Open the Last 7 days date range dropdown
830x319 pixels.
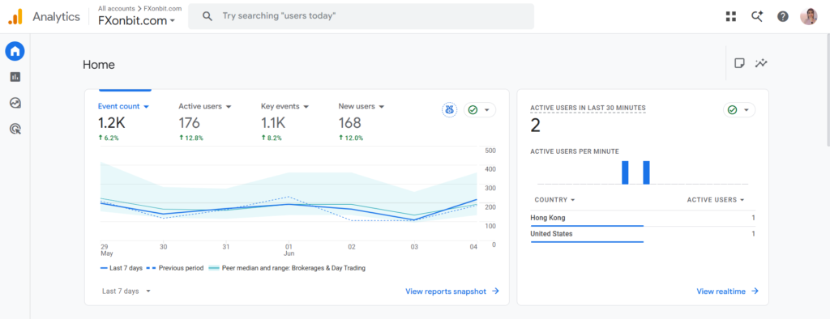[x=126, y=291]
